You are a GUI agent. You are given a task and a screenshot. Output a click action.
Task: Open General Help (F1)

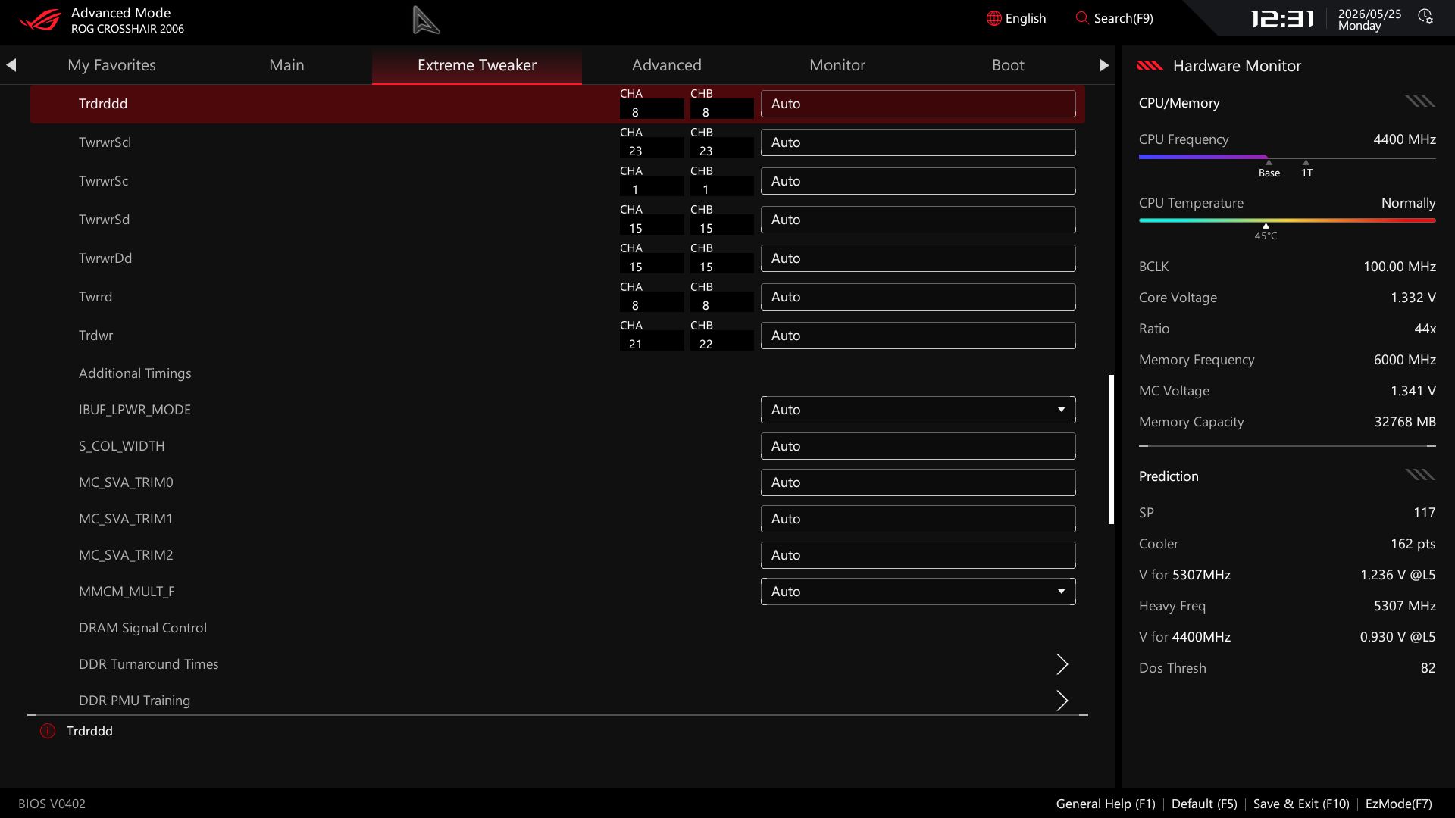click(x=1106, y=804)
